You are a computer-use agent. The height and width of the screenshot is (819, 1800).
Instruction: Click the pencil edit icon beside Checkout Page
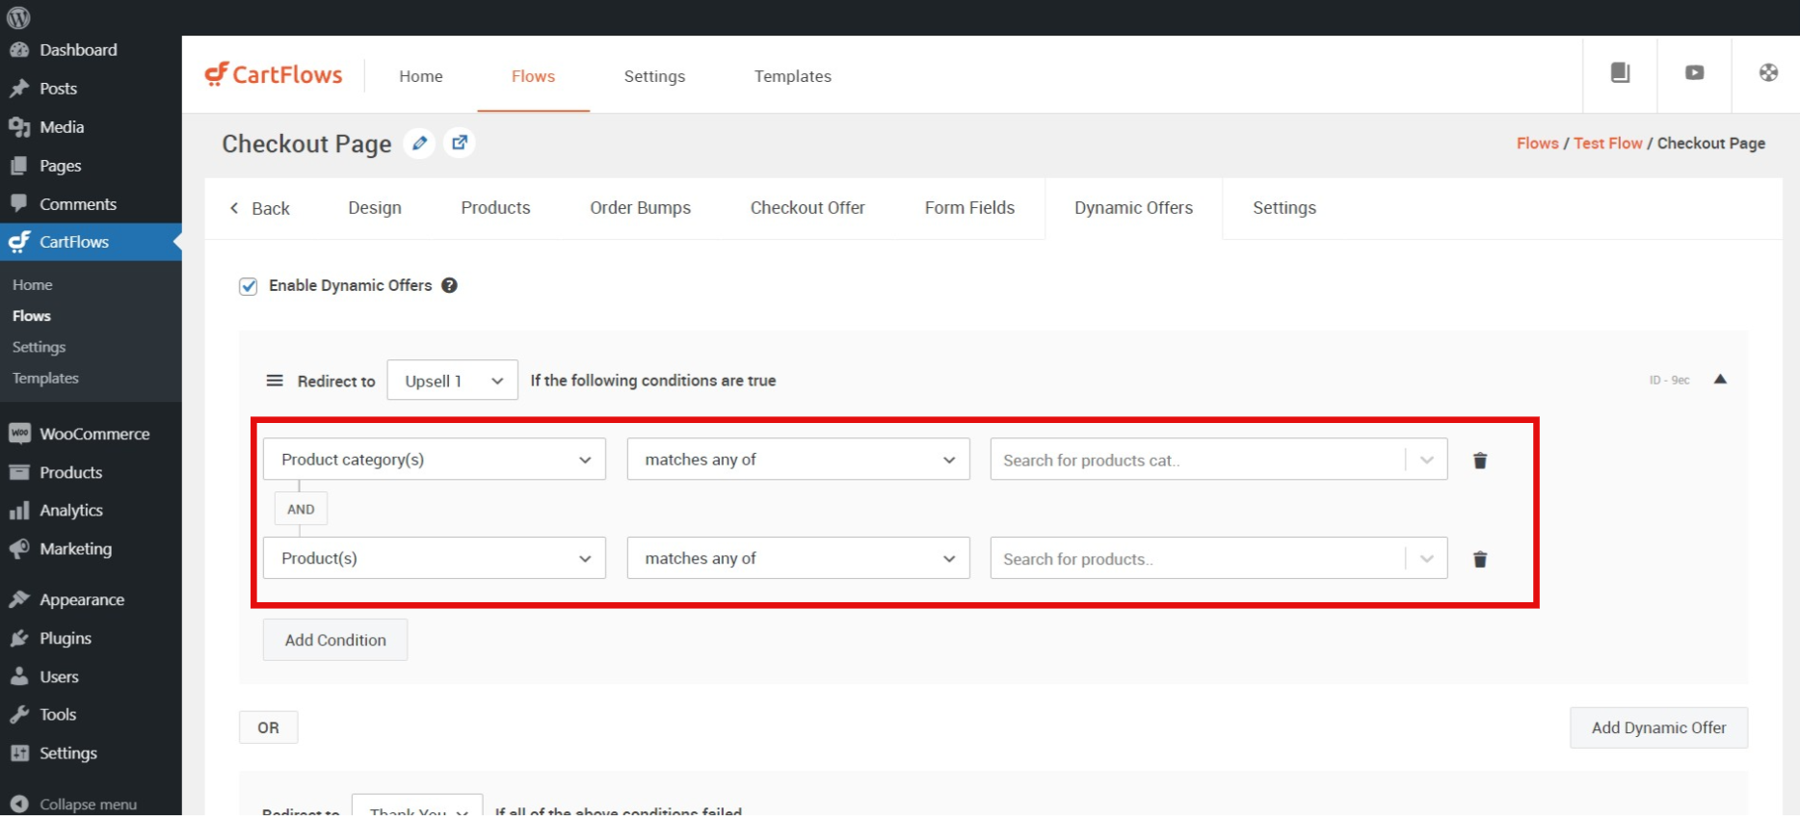pos(419,144)
